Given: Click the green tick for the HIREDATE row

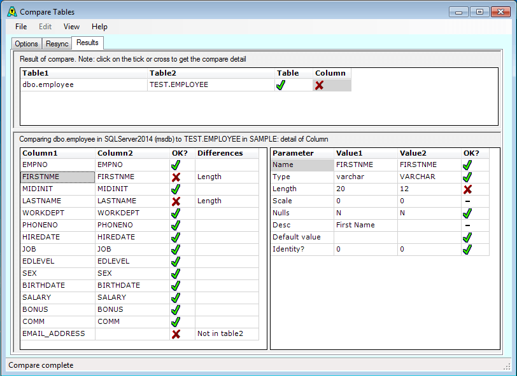Looking at the screenshot, I should coord(176,237).
